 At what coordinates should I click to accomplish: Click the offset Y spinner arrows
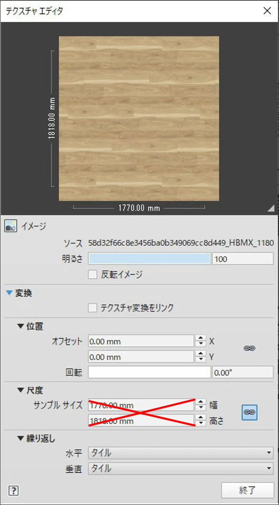[x=201, y=357]
